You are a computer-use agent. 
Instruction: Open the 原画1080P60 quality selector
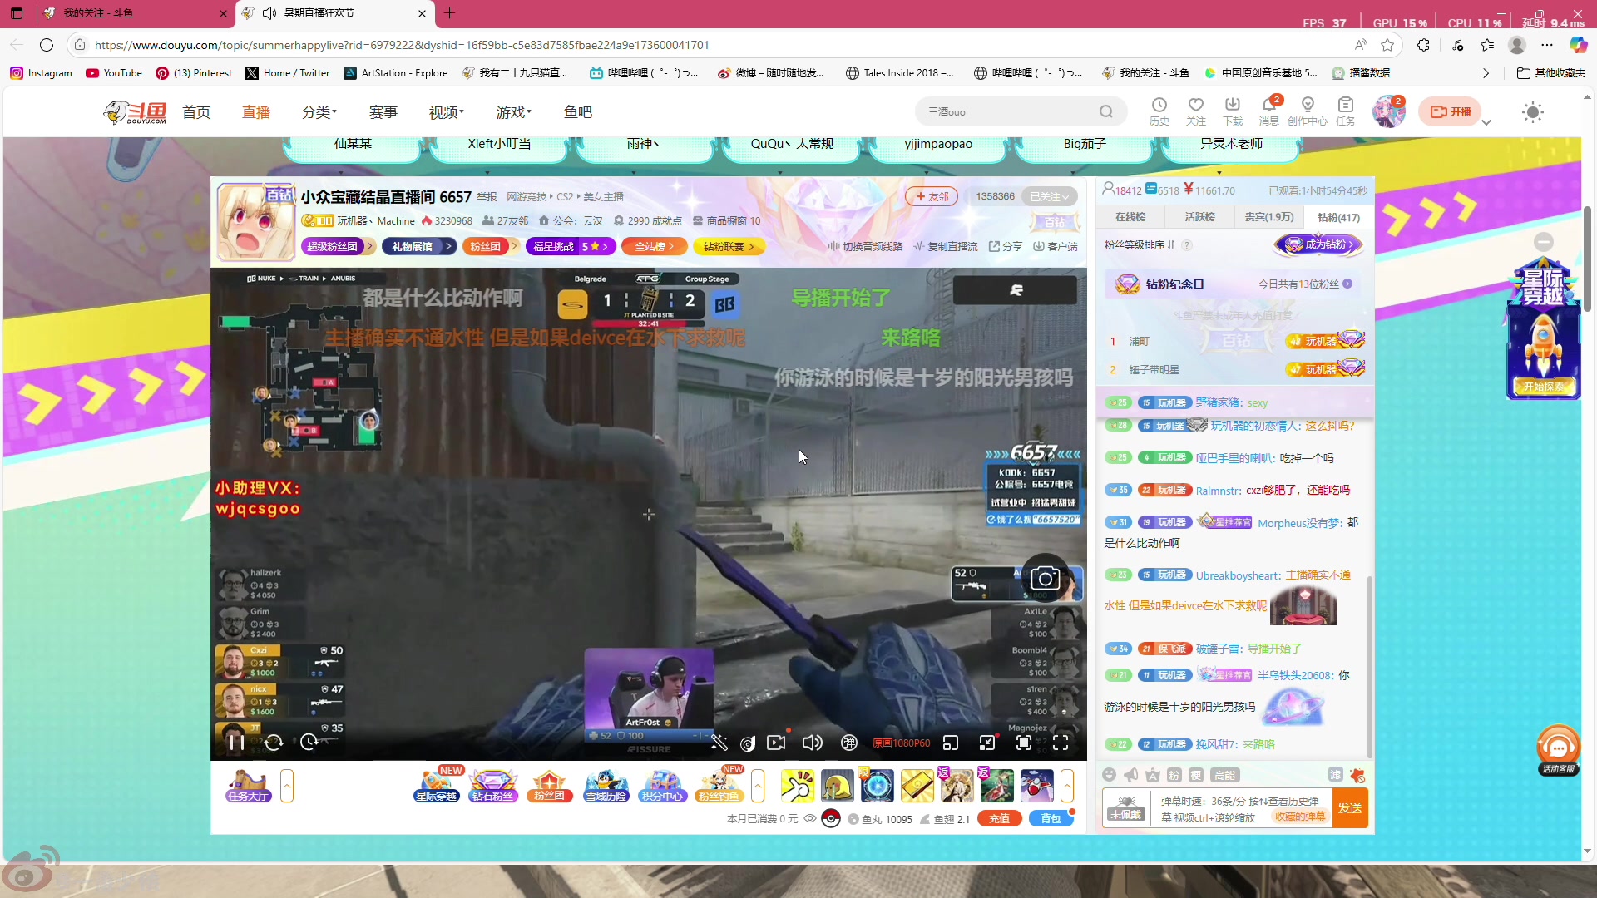901,743
